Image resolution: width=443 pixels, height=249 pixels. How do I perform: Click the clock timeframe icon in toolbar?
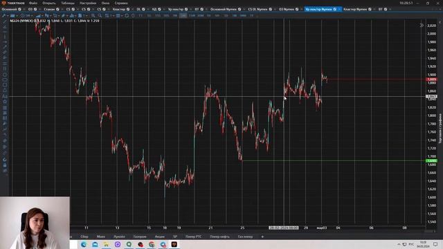click(x=23, y=15)
